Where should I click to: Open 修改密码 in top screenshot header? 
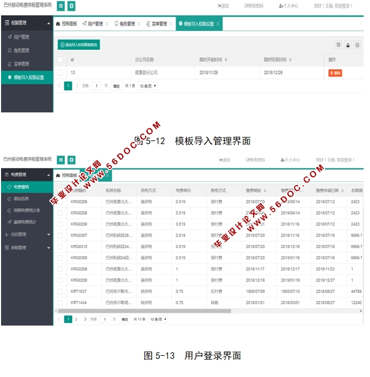click(254, 6)
